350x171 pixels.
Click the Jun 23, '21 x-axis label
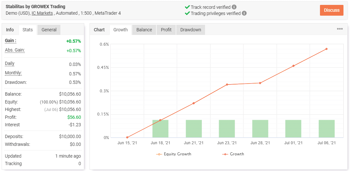(x=227, y=143)
